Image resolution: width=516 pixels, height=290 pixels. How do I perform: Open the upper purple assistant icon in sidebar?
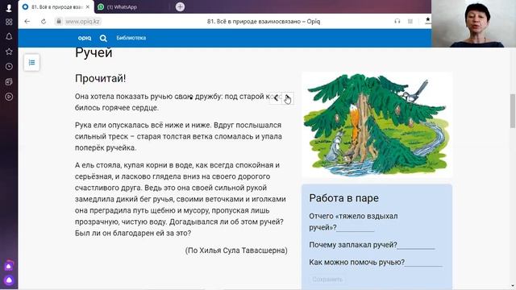click(9, 266)
